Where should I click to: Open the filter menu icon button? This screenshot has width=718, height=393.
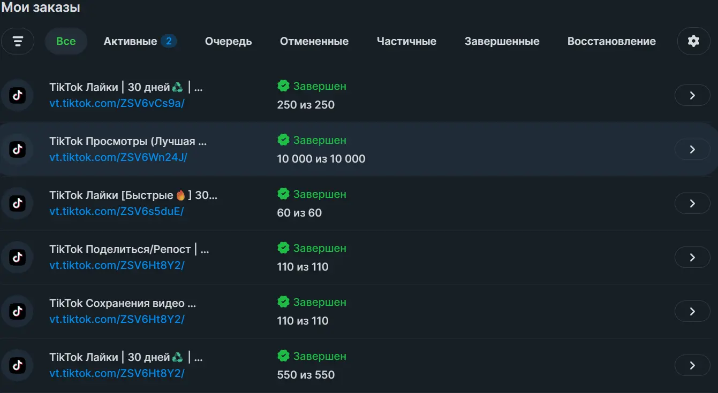click(18, 41)
